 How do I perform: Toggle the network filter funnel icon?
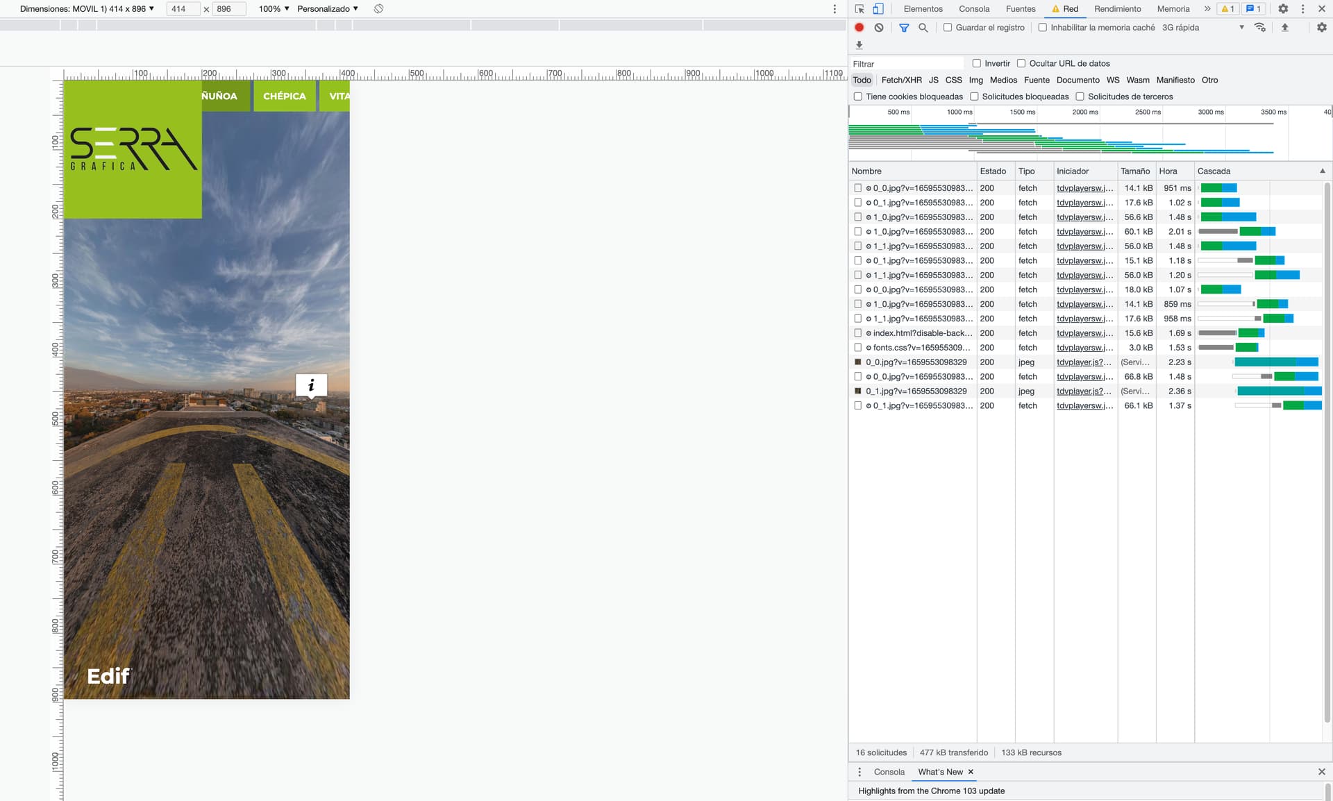[x=904, y=28]
